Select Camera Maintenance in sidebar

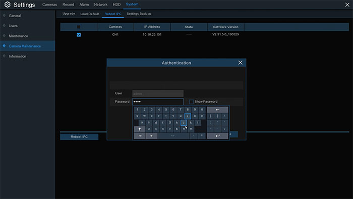[x=27, y=46]
